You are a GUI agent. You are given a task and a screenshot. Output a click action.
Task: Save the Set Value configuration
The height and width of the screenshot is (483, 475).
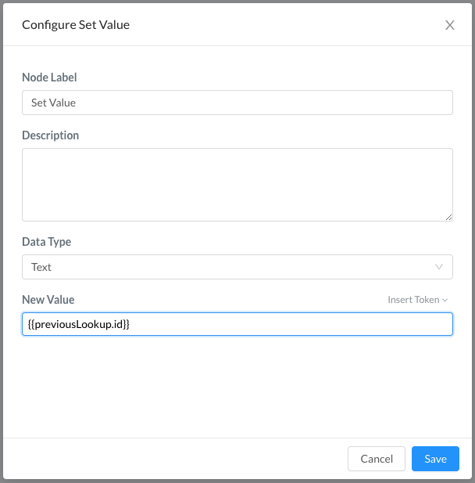pyautogui.click(x=435, y=459)
